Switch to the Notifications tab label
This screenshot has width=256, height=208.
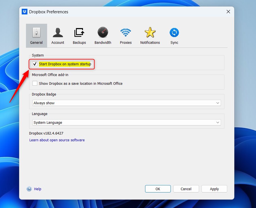click(x=150, y=43)
